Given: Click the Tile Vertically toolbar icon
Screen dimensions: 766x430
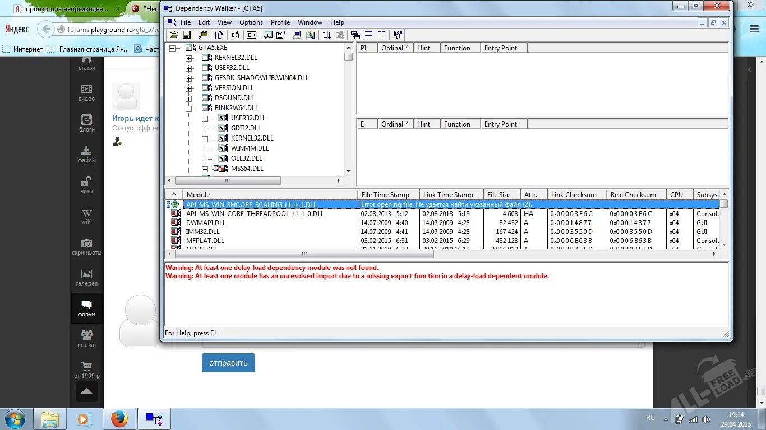Looking at the screenshot, I should pyautogui.click(x=381, y=35).
